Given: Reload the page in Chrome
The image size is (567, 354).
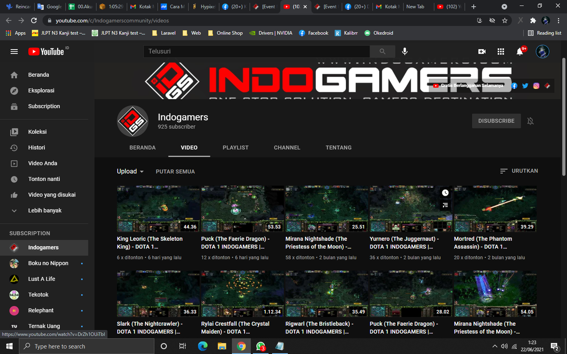Looking at the screenshot, I should (34, 20).
